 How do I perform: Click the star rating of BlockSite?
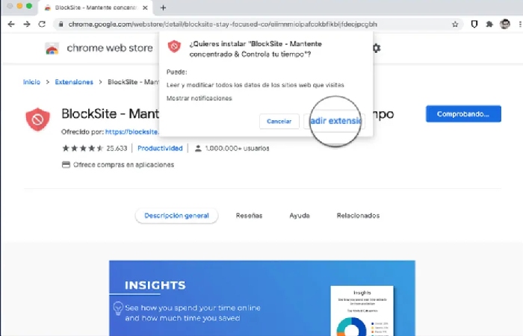83,149
